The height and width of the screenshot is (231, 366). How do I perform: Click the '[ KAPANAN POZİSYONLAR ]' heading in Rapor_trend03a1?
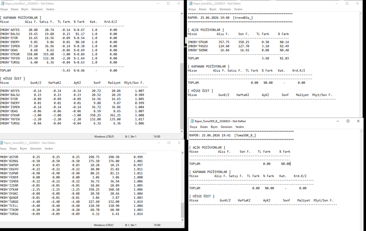point(21,18)
